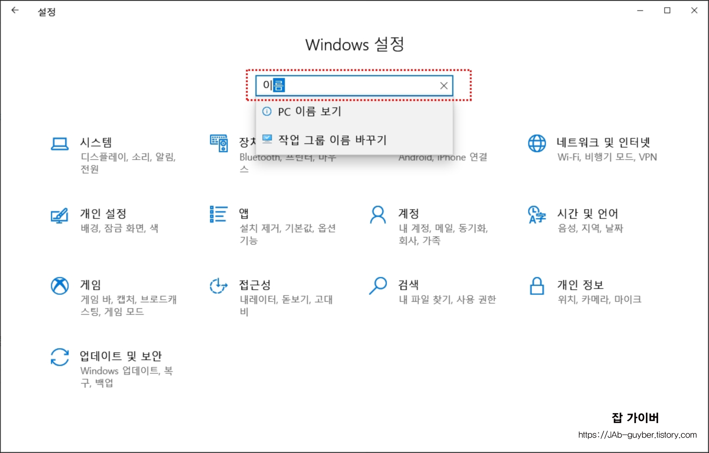Select suggestion PC 이름 보기
The height and width of the screenshot is (453, 709).
354,111
